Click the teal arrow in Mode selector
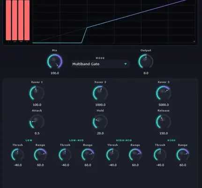Viewport: 202px width, 188px height. pyautogui.click(x=126, y=64)
